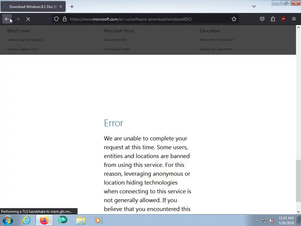Click the muted volume tray icon
This screenshot has height=226, width=301.
coord(271,221)
